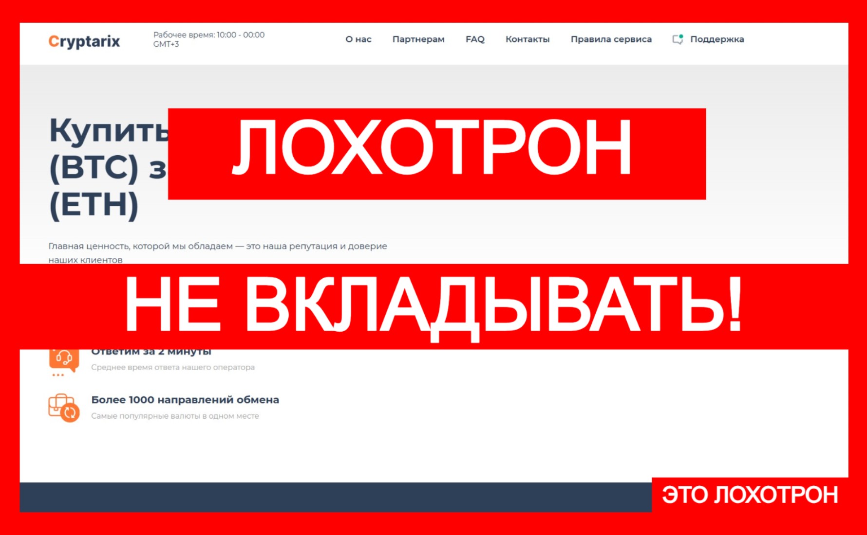867x535 pixels.
Task: Click Более 1000 направлений обмена heading
Action: click(x=185, y=400)
